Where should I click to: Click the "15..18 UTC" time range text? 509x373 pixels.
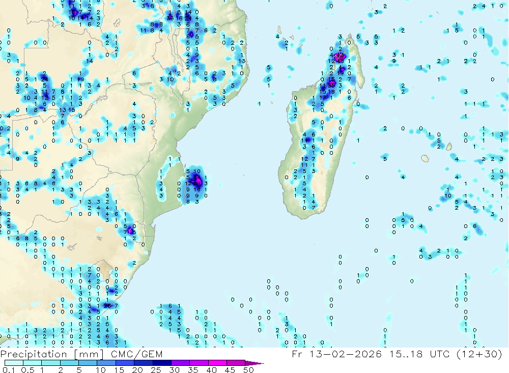tap(419, 354)
